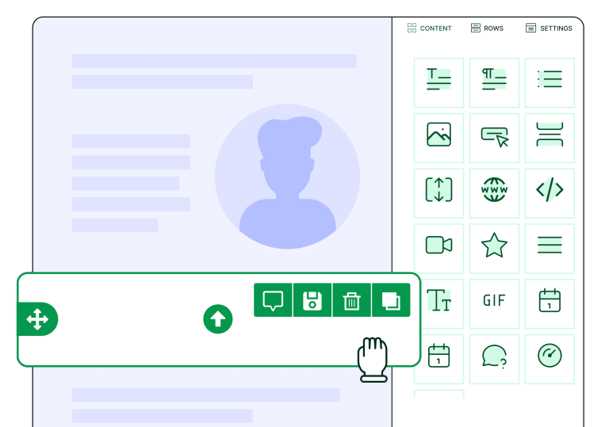The image size is (609, 427).
Task: Open the ROWS tab
Action: (487, 28)
